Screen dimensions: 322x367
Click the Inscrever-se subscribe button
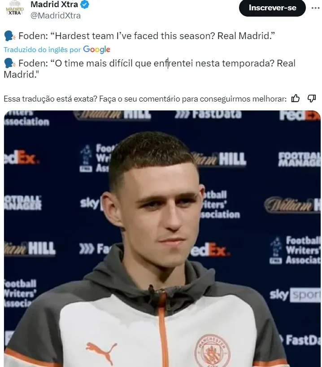[272, 8]
